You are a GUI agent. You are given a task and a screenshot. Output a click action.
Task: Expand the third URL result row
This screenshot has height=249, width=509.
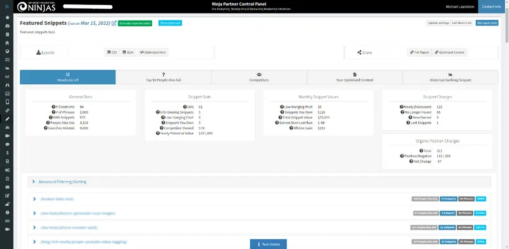click(x=32, y=228)
